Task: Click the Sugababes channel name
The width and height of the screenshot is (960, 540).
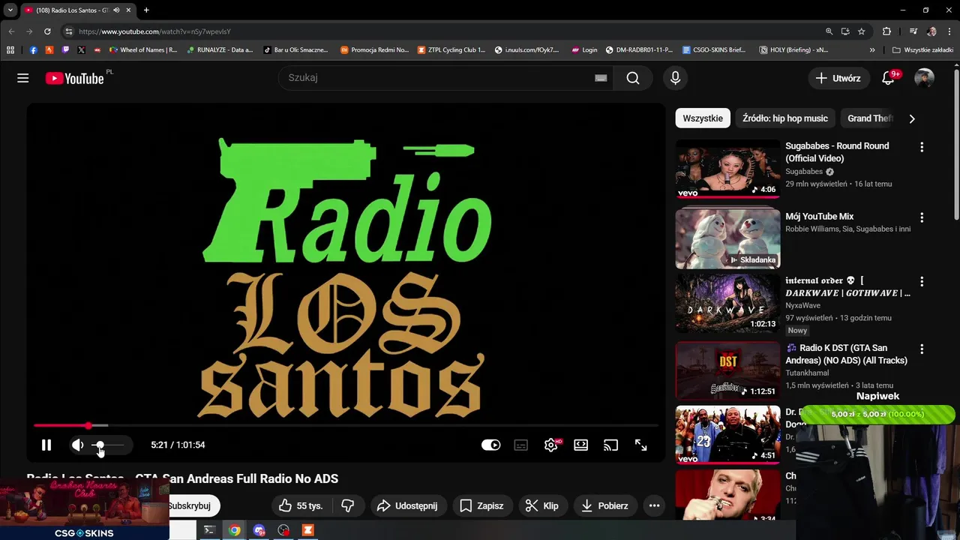Action: tap(804, 172)
